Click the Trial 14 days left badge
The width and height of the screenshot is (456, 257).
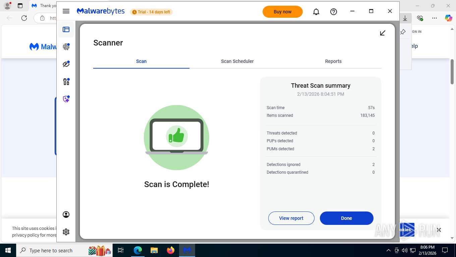click(151, 12)
